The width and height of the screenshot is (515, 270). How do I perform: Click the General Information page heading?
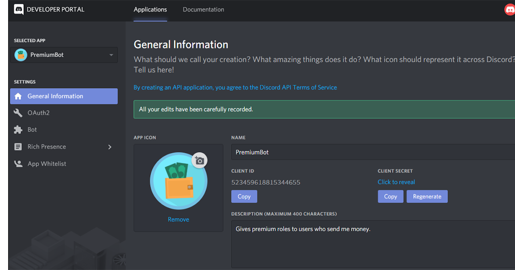(181, 45)
